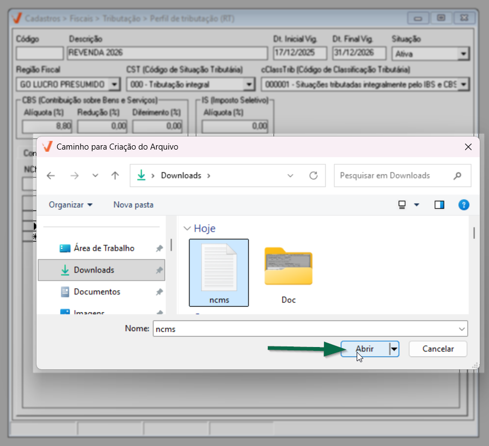Click the Área de Trabalho desktop icon
489x446 pixels.
pos(65,248)
